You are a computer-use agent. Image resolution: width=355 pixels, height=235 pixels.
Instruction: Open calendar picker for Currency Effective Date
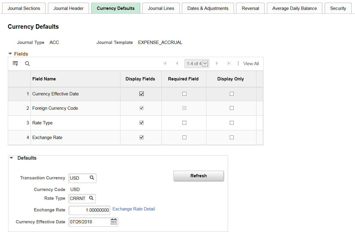(x=114, y=222)
